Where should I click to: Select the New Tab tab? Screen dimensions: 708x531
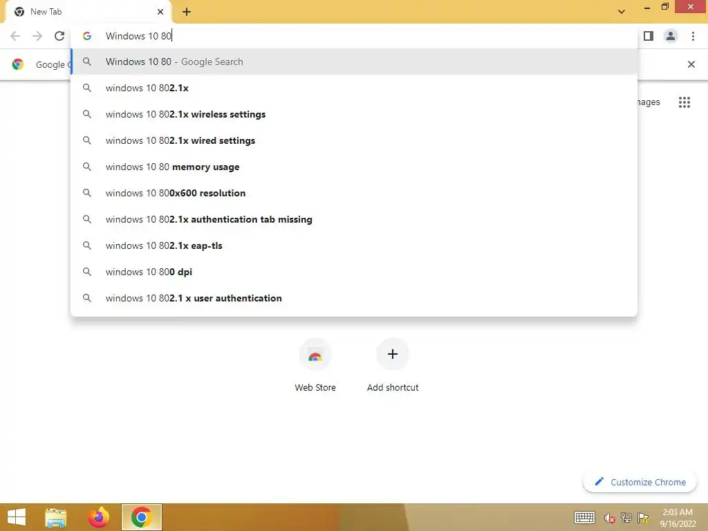click(88, 12)
